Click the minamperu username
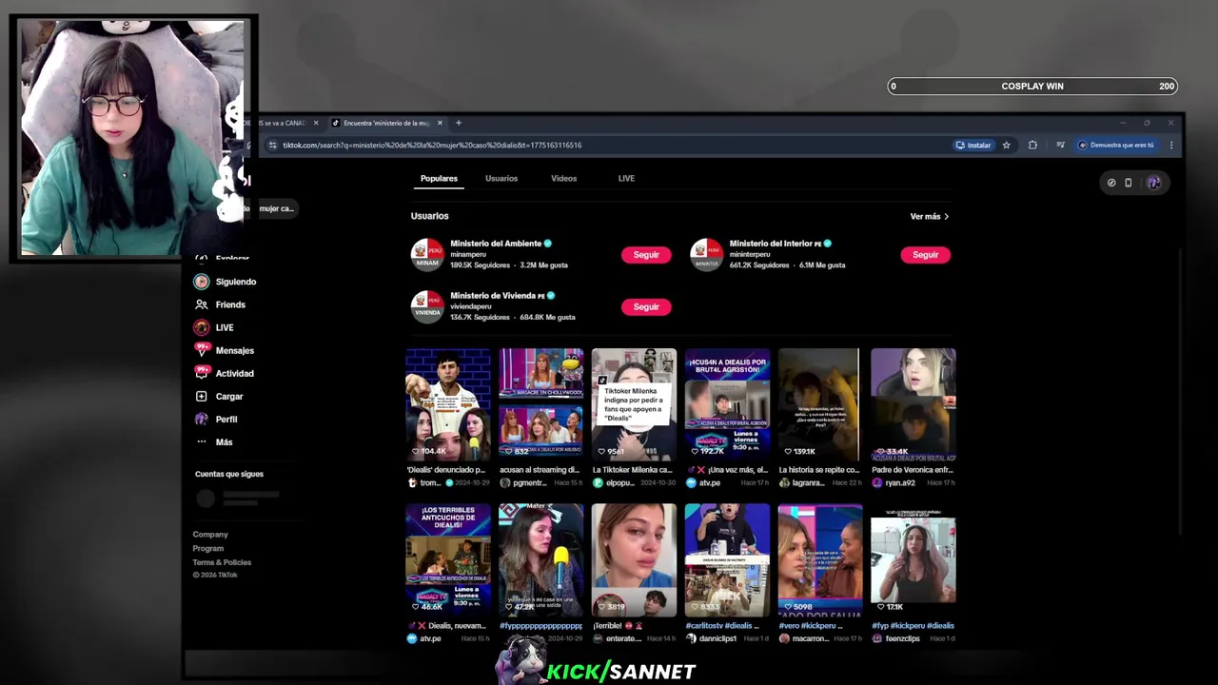The height and width of the screenshot is (685, 1218). [x=469, y=255]
